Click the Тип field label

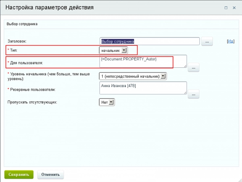pos(14,50)
